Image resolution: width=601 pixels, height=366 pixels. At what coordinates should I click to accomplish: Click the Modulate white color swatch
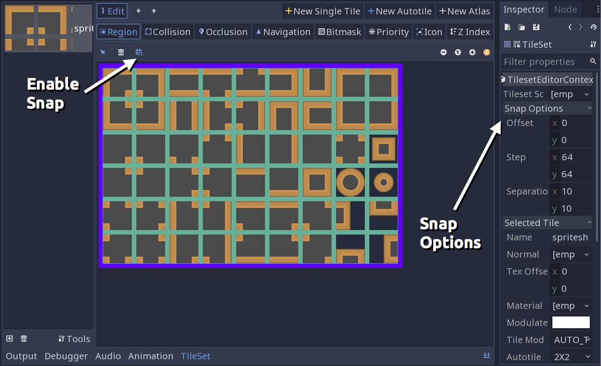[x=571, y=322]
